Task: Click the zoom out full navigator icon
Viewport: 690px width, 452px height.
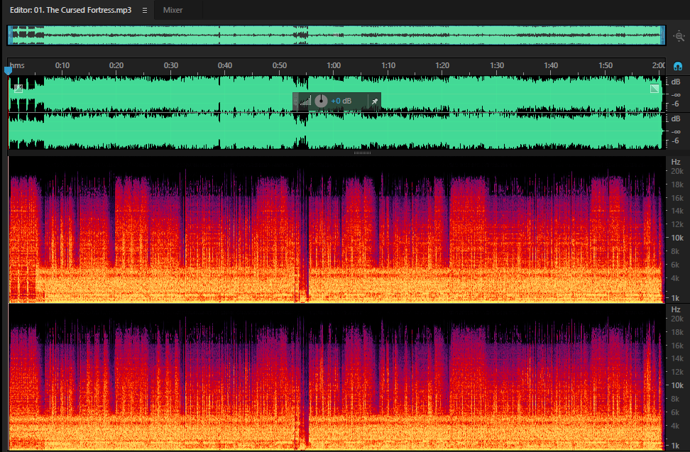Action: point(679,36)
